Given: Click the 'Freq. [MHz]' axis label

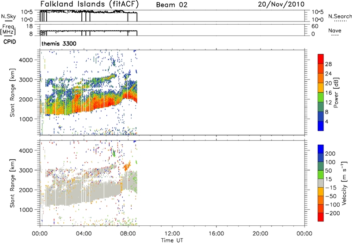Looking at the screenshot, I should [x=8, y=29].
